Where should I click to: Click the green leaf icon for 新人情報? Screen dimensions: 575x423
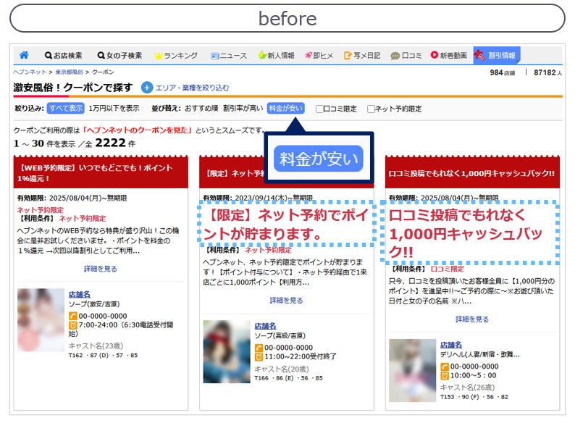click(262, 55)
